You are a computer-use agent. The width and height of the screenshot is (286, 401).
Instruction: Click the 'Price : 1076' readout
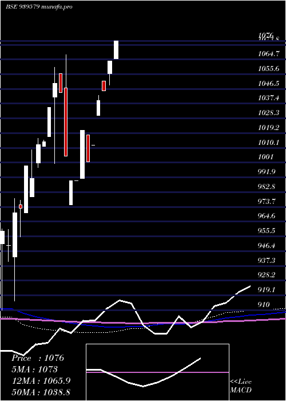tap(38, 358)
